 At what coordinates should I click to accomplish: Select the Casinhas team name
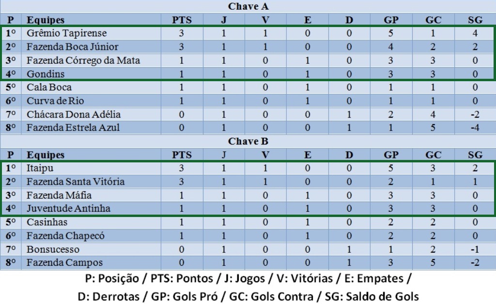click(x=47, y=222)
